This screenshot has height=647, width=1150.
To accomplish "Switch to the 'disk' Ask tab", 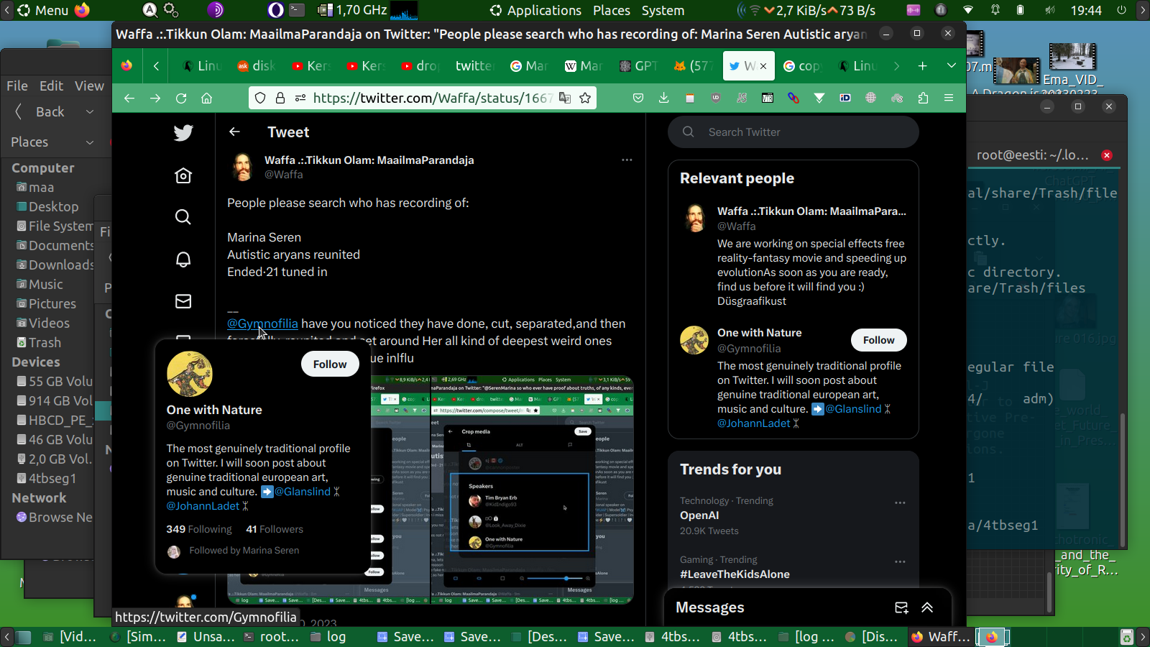I will tap(256, 66).
